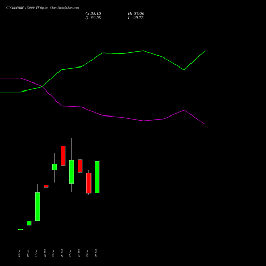Screen dimensions: 266x266
Task: Click the open value O: 22.00
Action: coord(93,18)
